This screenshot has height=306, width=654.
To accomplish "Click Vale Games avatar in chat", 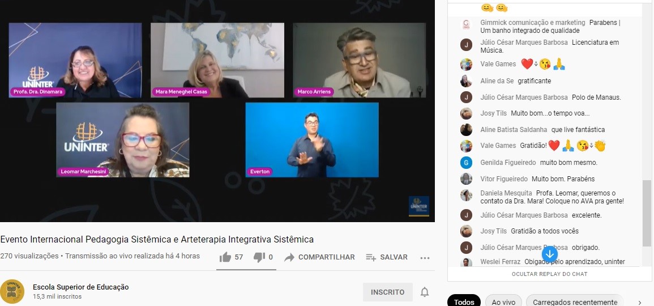I will [x=466, y=65].
